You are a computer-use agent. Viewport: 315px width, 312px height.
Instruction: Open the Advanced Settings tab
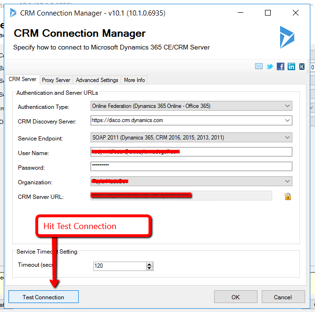point(97,80)
